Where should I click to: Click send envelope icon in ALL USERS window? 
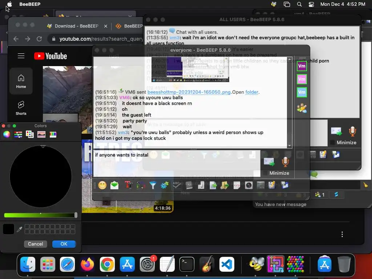(x=336, y=132)
